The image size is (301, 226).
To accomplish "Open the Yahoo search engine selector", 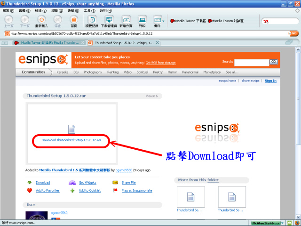I will (x=266, y=21).
